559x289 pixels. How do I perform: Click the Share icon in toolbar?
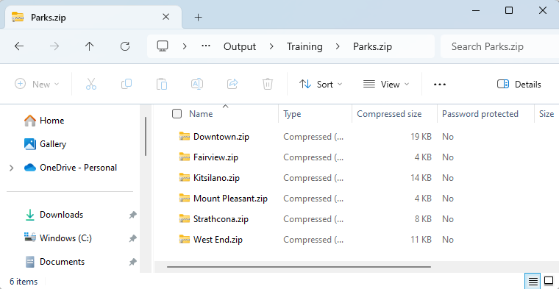pyautogui.click(x=232, y=84)
